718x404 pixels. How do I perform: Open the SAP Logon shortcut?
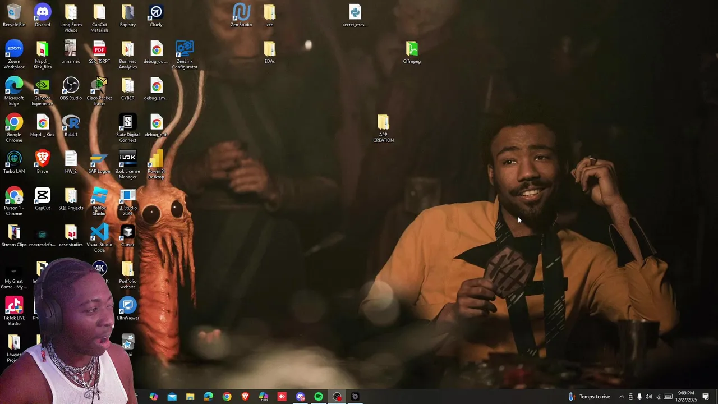[99, 162]
